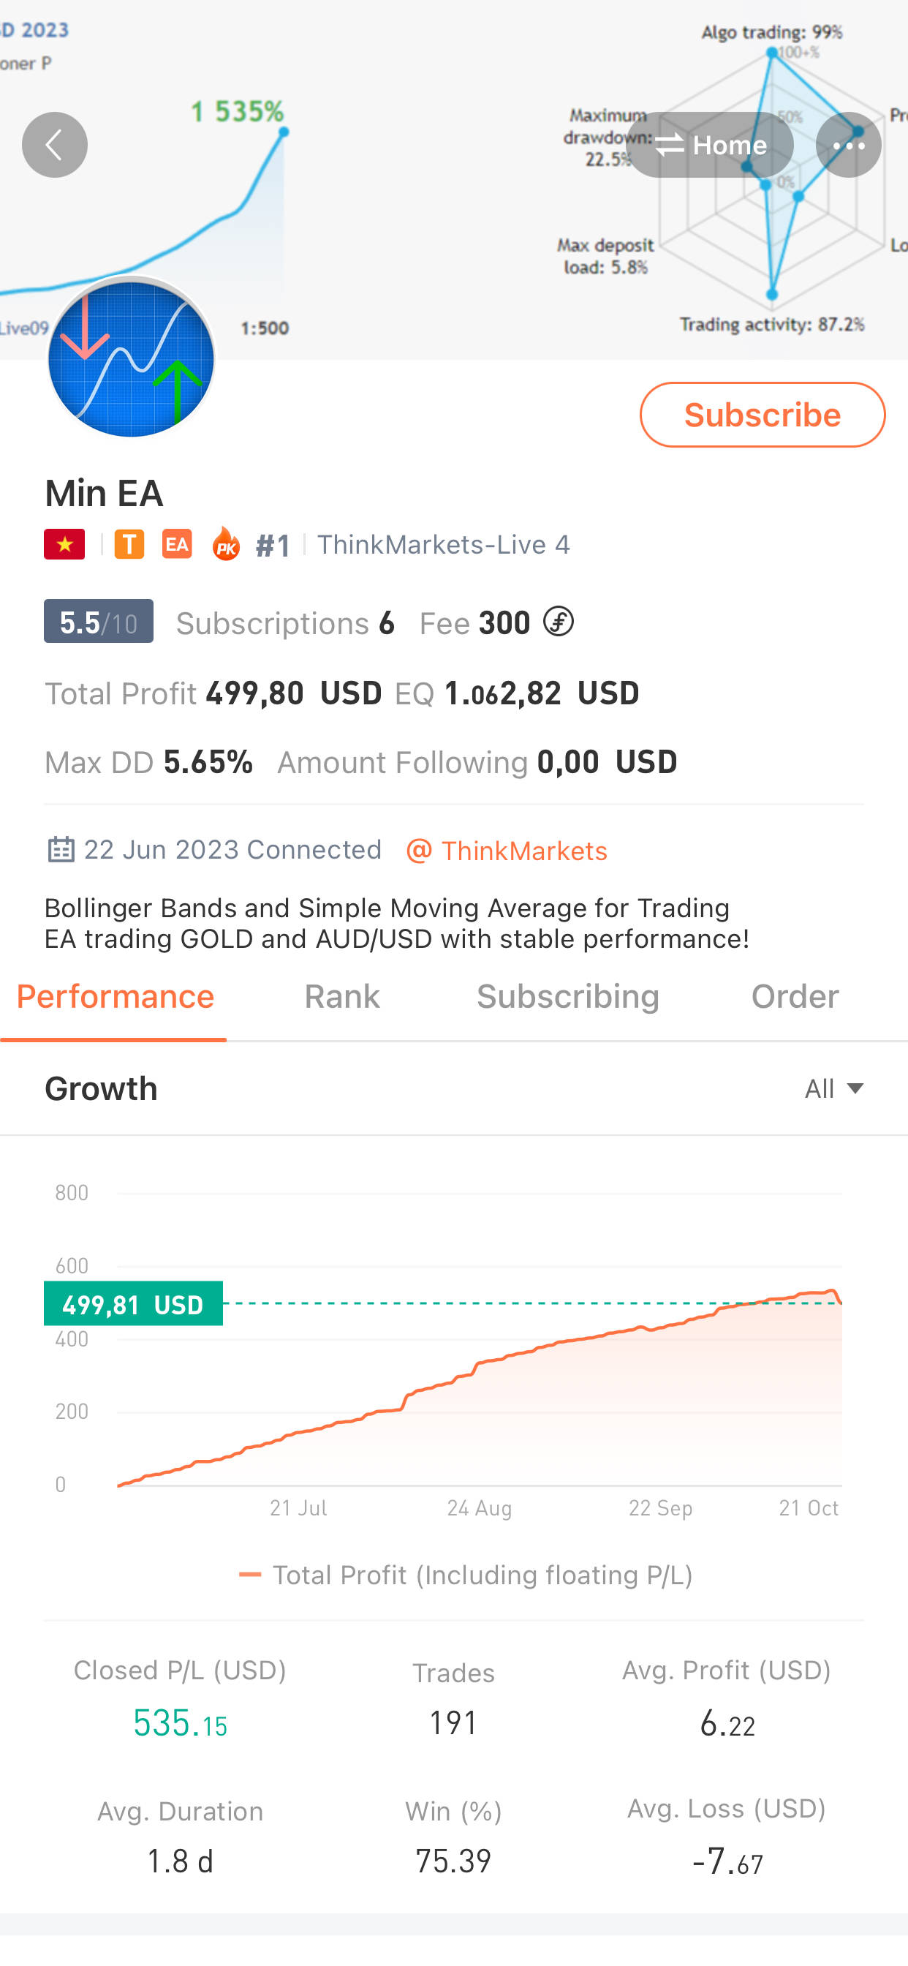Tap the Home switch button
Viewport: 908px width, 1966px height.
[710, 145]
